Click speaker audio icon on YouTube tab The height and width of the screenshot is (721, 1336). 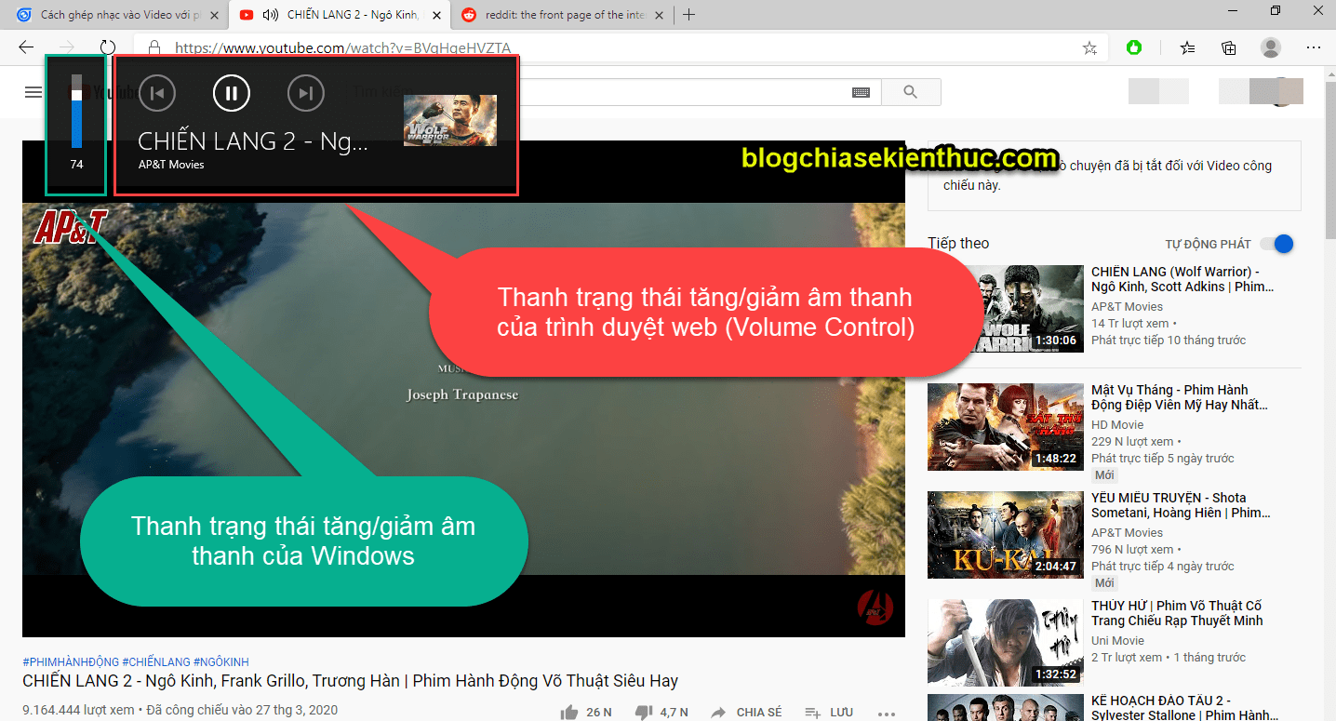[271, 15]
